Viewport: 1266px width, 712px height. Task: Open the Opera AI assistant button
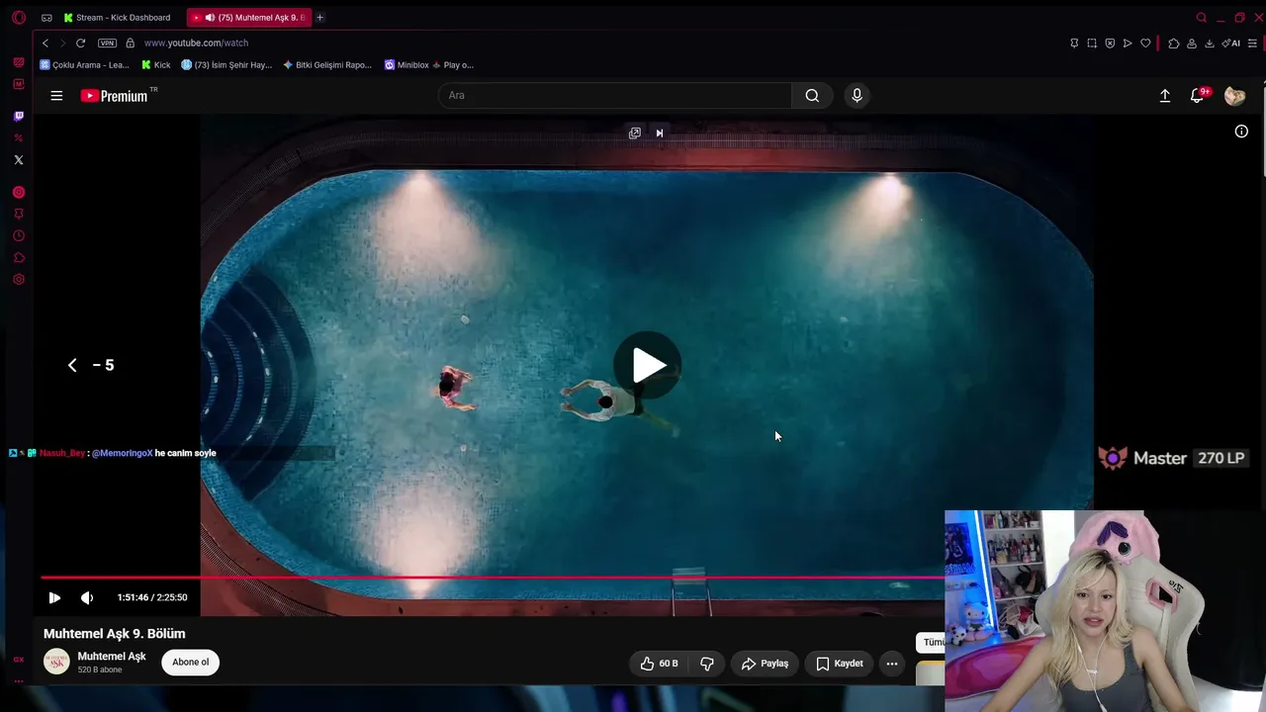point(1231,44)
